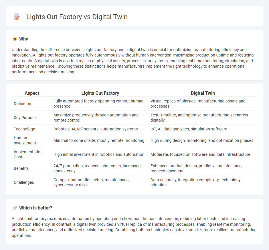Select the Definition row label

pos(23,104)
